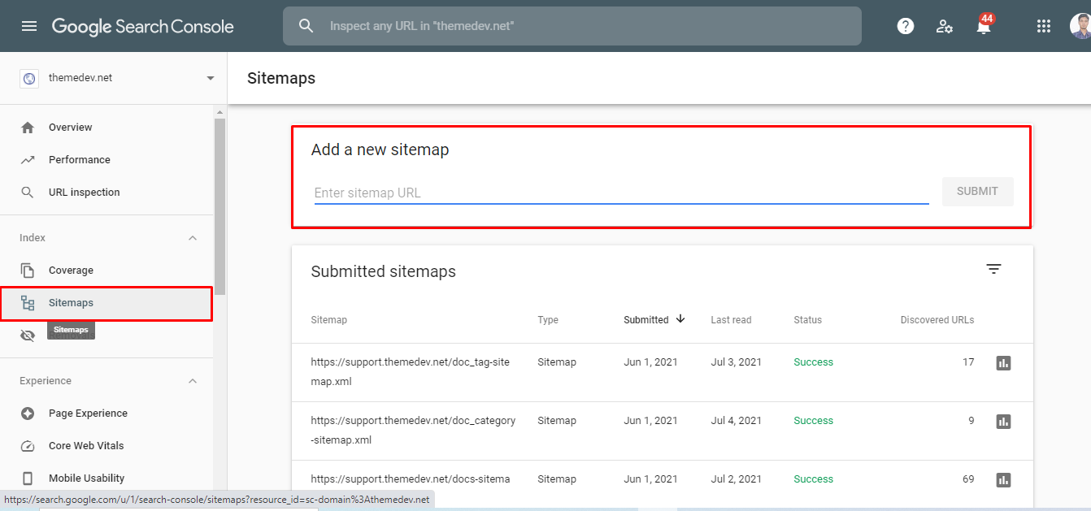
Task: Click Jul 4, 2021 last read date
Action: pos(736,421)
